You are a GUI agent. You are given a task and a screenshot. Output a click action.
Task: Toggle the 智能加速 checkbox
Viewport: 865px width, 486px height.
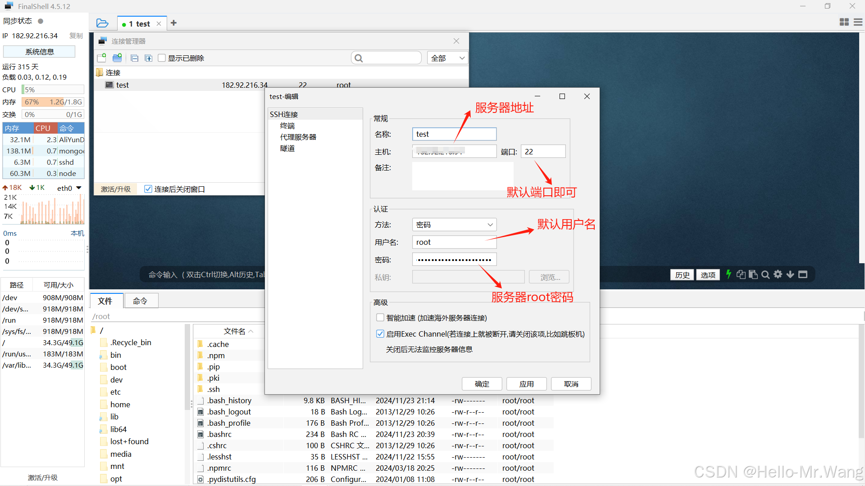pos(380,318)
